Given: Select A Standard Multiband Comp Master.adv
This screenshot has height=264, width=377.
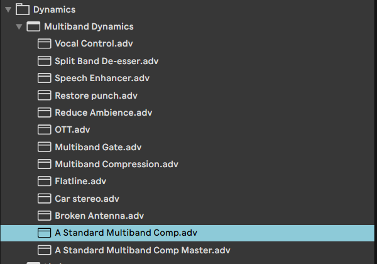Looking at the screenshot, I should (x=143, y=250).
